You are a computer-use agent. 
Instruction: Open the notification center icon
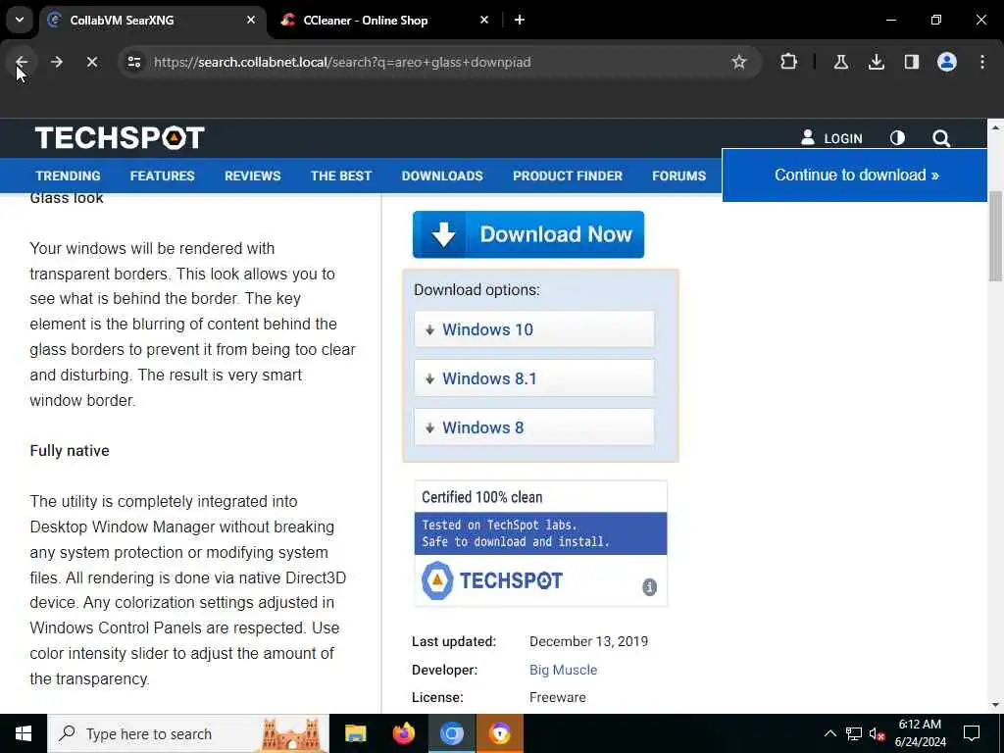pos(972,733)
